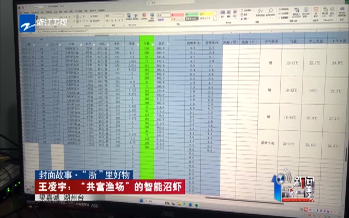Apply the yellow Neutral cell style
This screenshot has height=218, width=349.
pos(206,14)
